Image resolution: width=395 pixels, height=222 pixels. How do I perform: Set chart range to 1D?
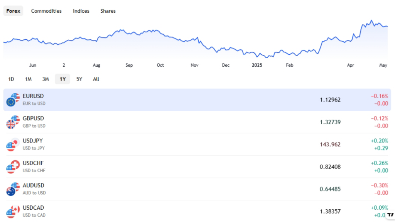pos(11,79)
